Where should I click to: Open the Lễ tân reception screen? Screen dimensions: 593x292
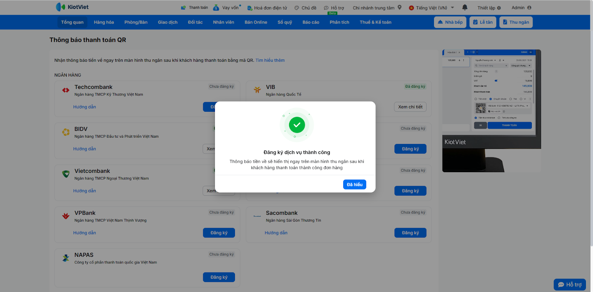483,22
